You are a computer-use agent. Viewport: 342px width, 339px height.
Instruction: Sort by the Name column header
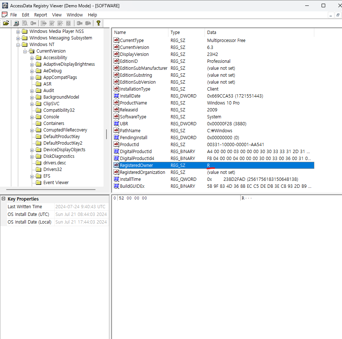(140, 33)
